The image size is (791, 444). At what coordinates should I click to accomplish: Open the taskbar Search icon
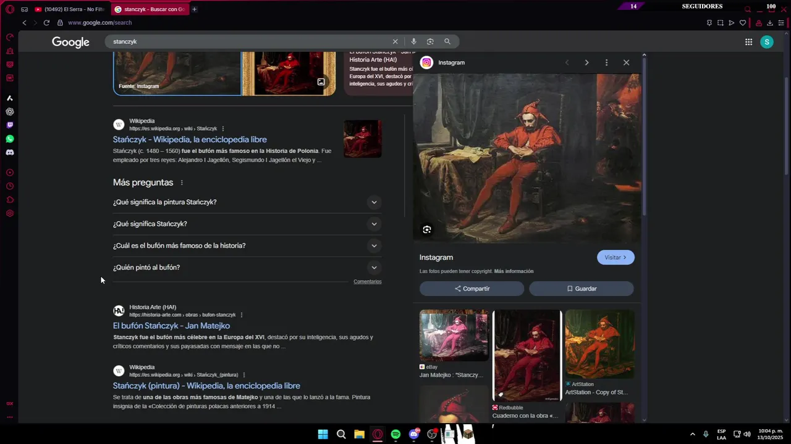pyautogui.click(x=341, y=434)
